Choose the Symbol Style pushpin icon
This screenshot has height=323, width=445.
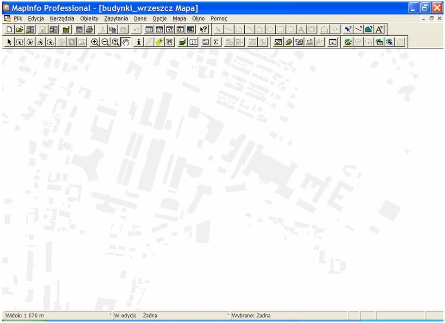coord(348,29)
